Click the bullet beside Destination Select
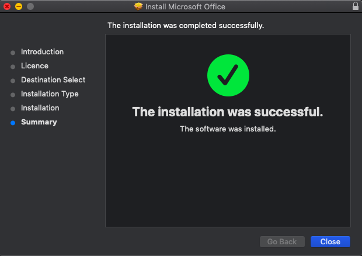 [13, 81]
